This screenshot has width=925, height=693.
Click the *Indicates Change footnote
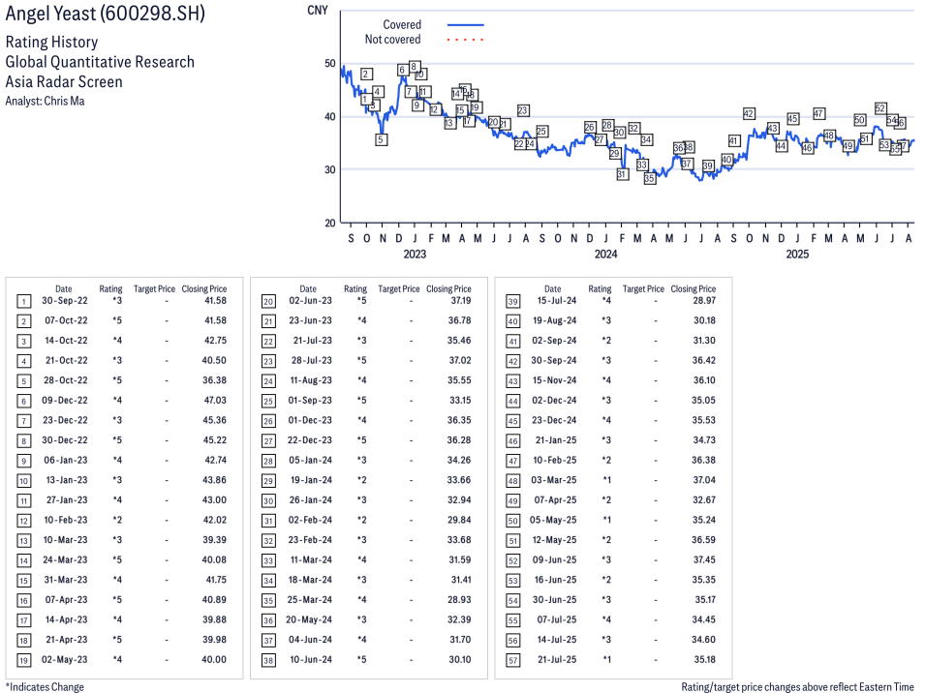click(45, 686)
